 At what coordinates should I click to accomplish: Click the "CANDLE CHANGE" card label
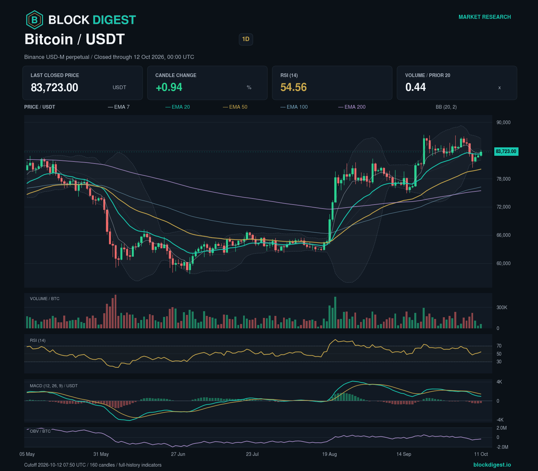point(176,75)
